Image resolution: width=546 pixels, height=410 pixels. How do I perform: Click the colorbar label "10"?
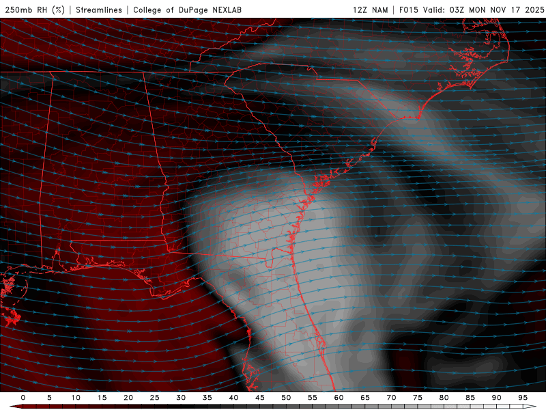[76, 398]
